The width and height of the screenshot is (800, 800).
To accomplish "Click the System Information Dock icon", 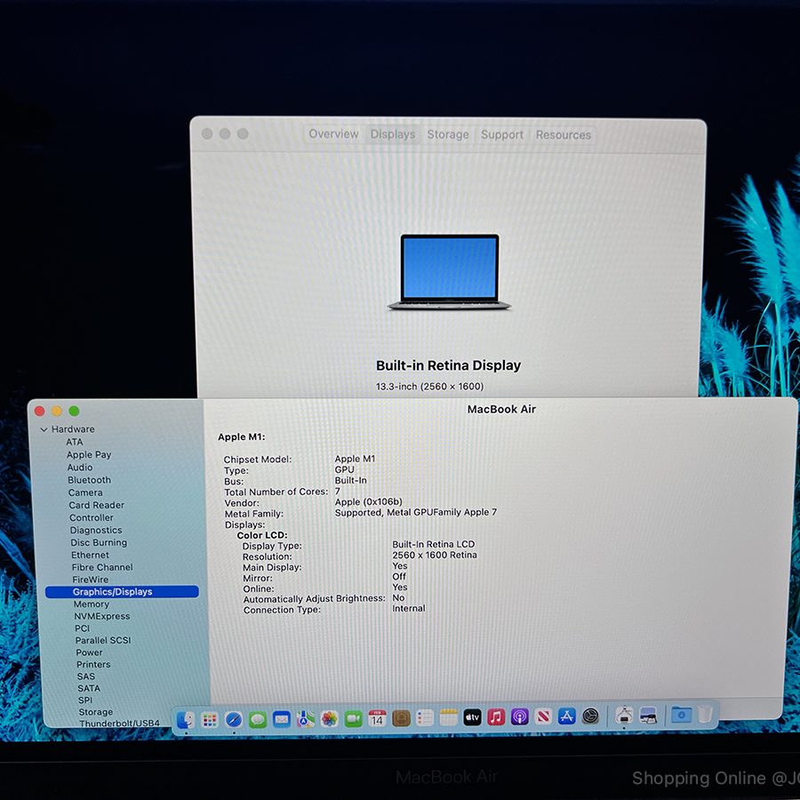I will tap(624, 716).
